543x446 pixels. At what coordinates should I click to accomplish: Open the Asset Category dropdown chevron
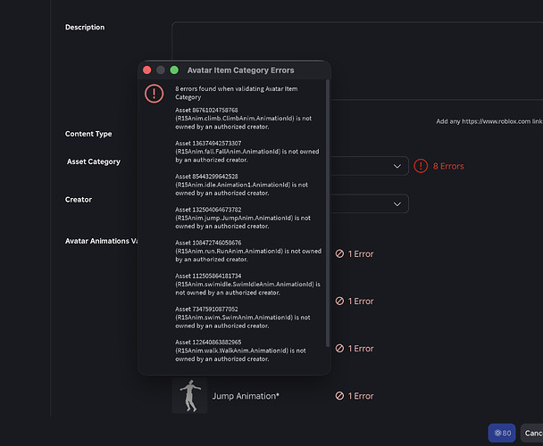(397, 166)
